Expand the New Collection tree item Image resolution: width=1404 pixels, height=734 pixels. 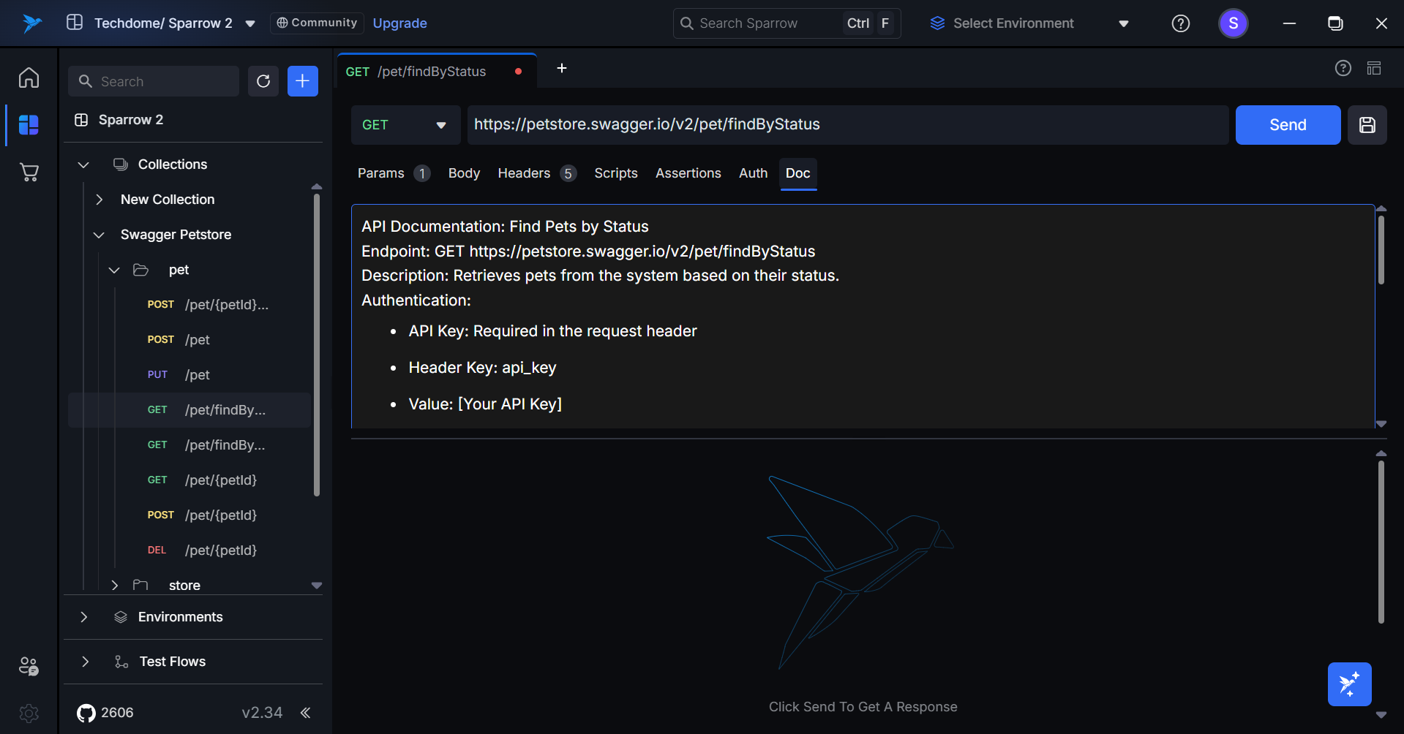100,200
